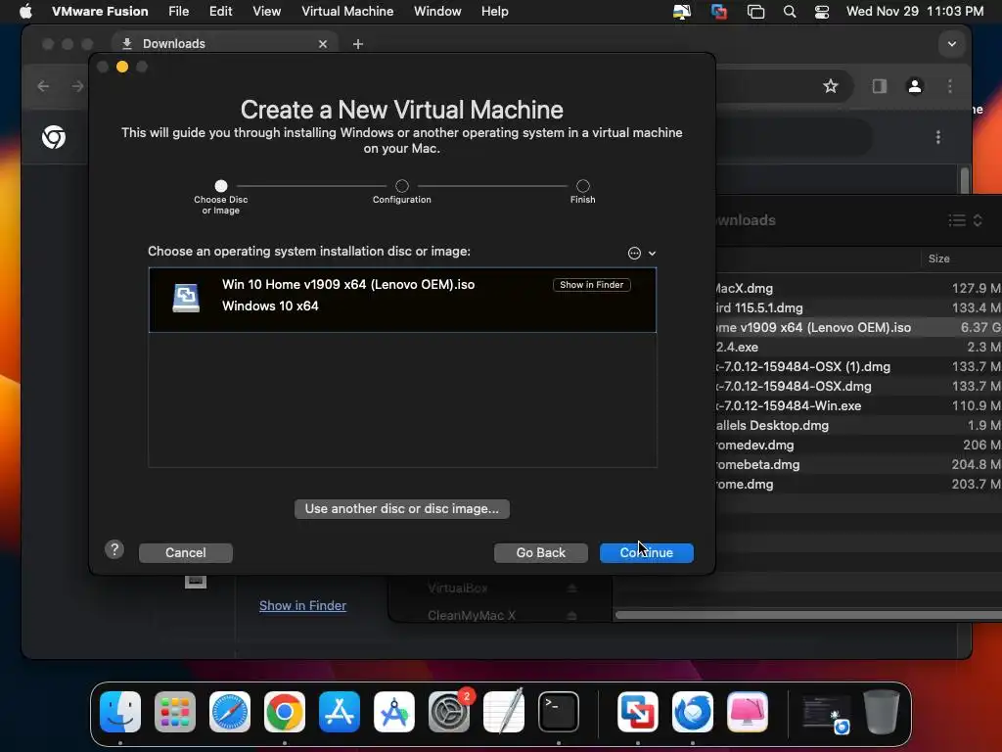Open the File menu
The image size is (1002, 752).
[x=178, y=12]
